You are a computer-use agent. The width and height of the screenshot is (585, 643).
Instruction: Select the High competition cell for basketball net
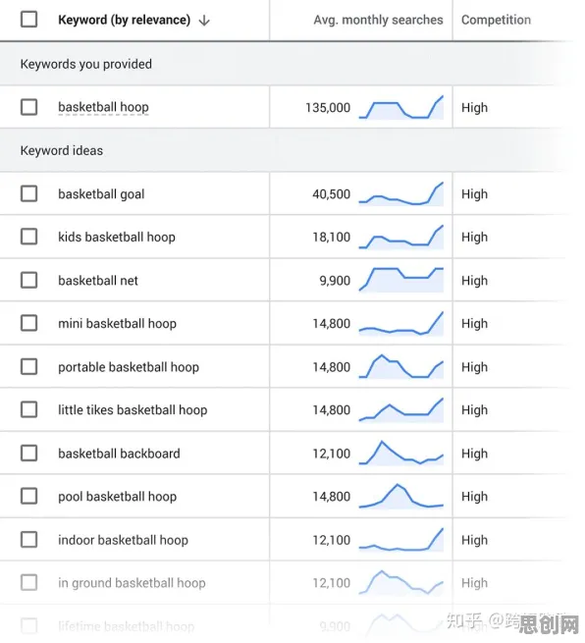(474, 281)
